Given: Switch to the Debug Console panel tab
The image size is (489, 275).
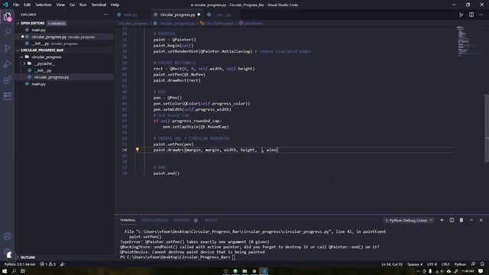Looking at the screenshot, I should (155, 220).
